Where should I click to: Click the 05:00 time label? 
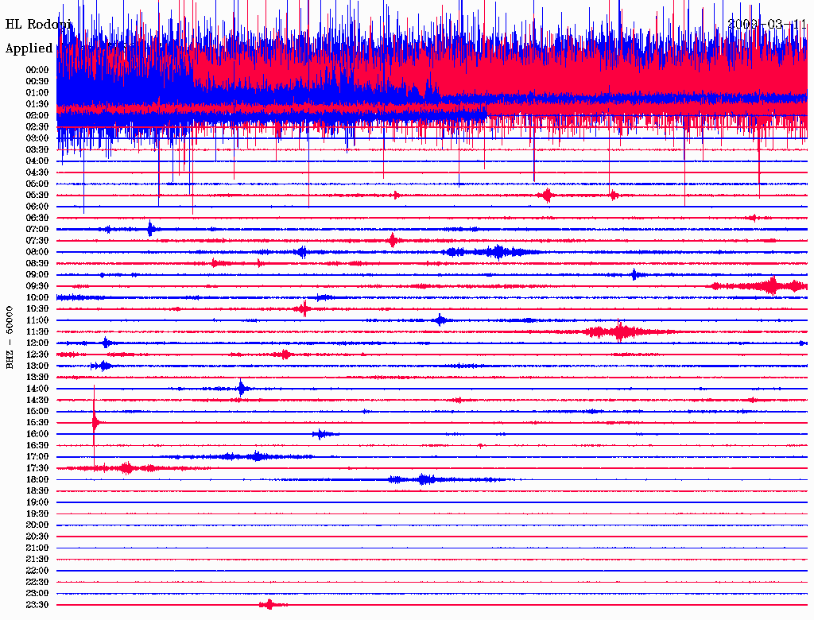click(37, 184)
